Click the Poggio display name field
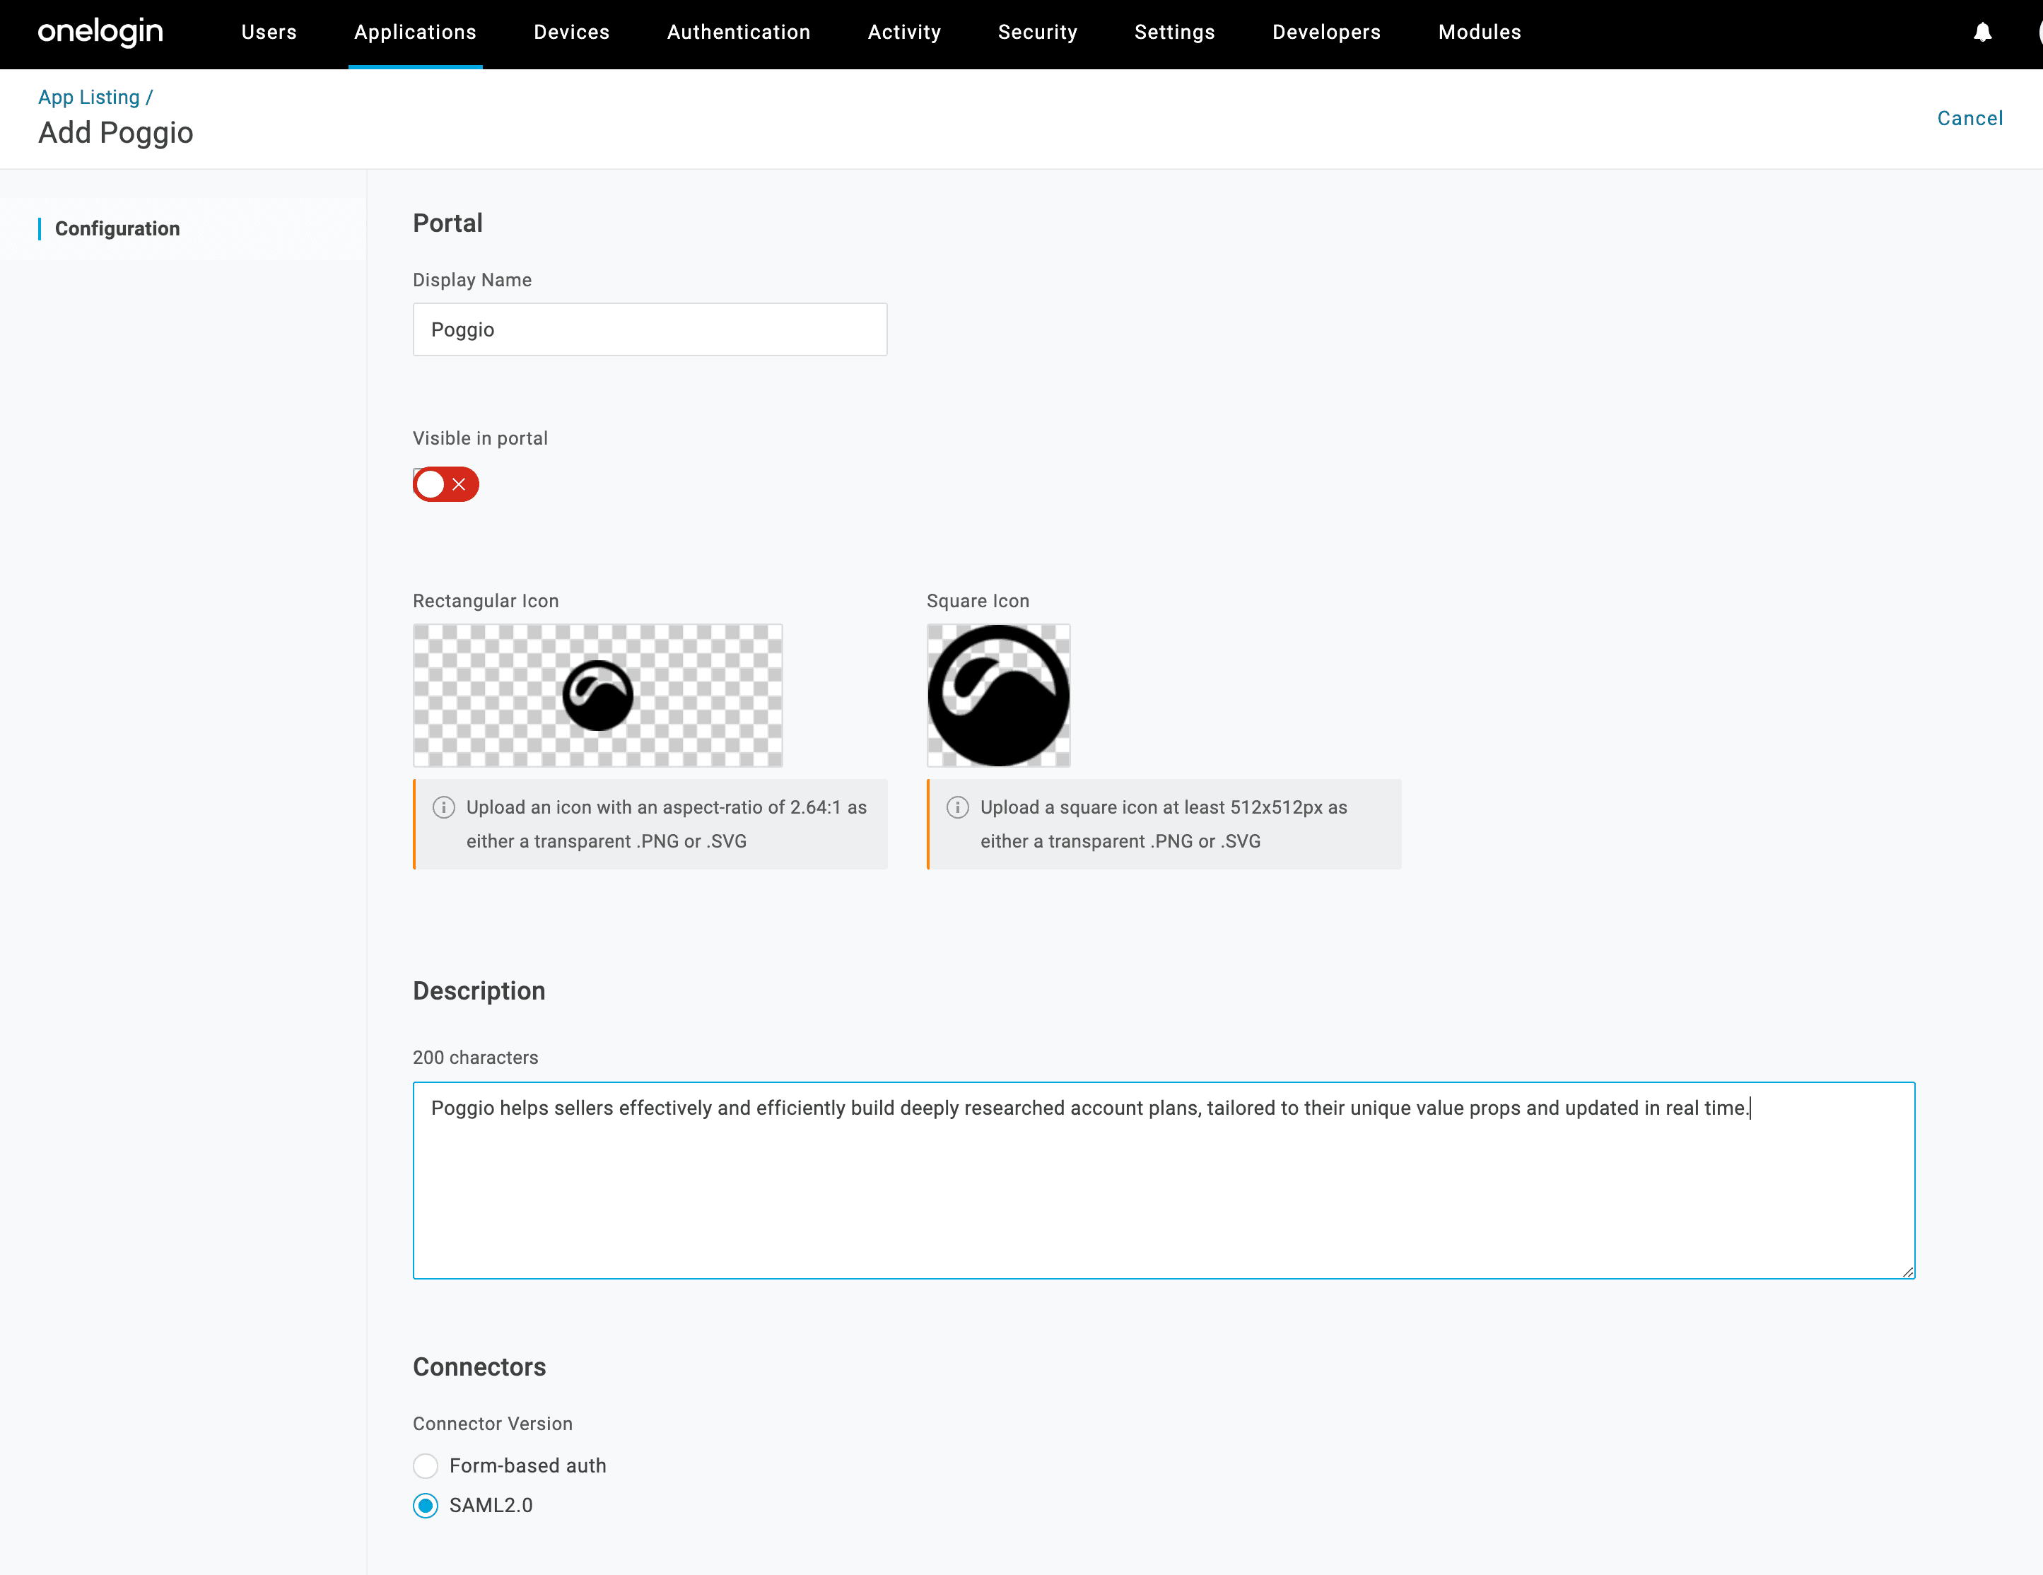 point(649,329)
